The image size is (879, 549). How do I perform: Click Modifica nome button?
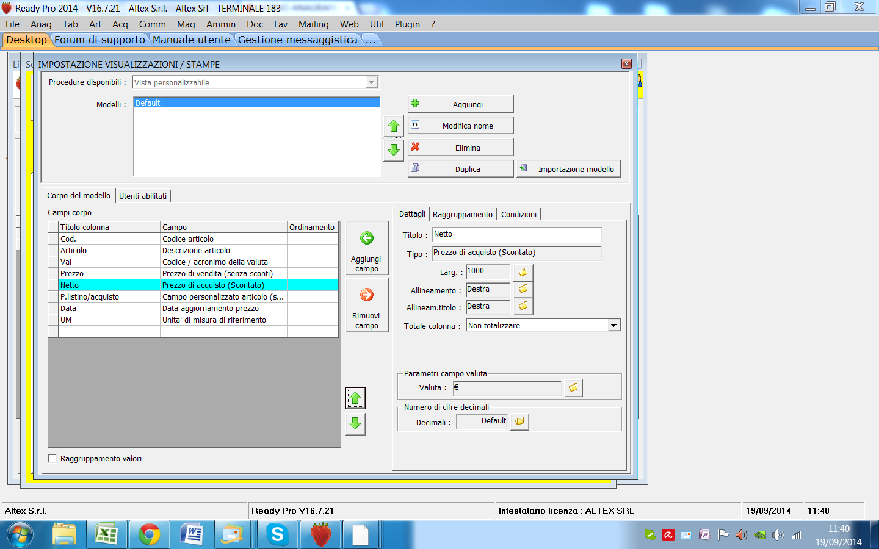tap(460, 126)
